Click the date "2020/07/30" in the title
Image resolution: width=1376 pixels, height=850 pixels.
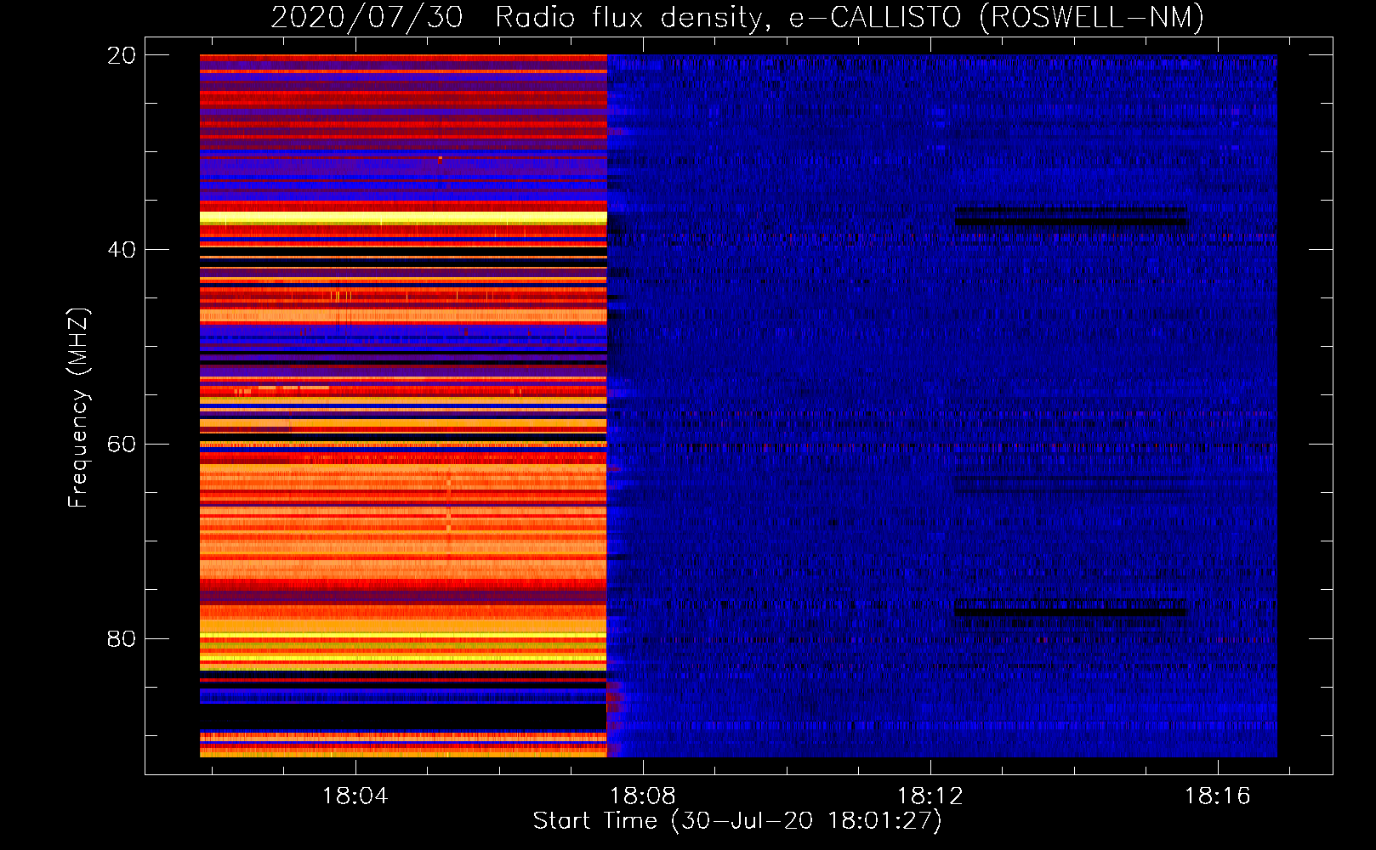367,17
